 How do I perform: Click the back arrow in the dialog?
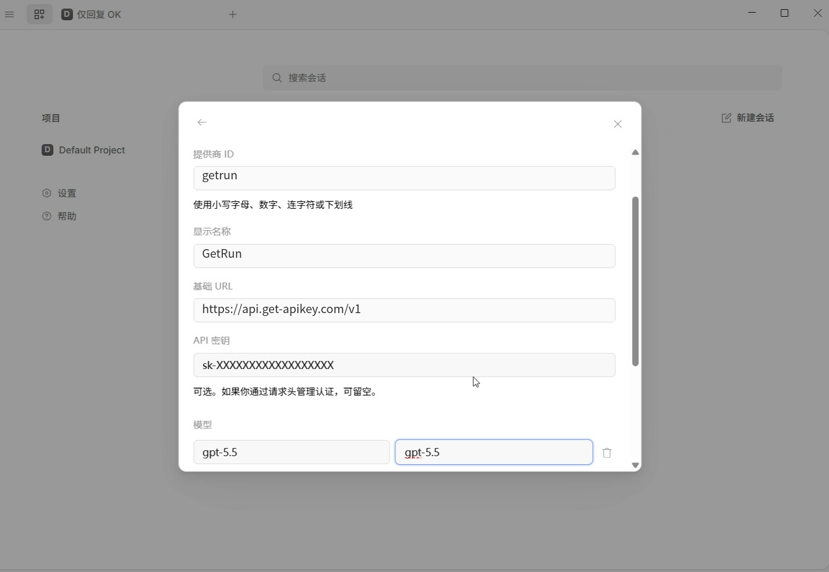[x=202, y=122]
